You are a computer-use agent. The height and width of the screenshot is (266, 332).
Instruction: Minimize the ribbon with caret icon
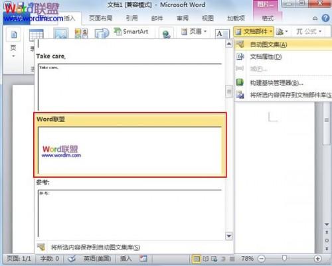(315, 19)
